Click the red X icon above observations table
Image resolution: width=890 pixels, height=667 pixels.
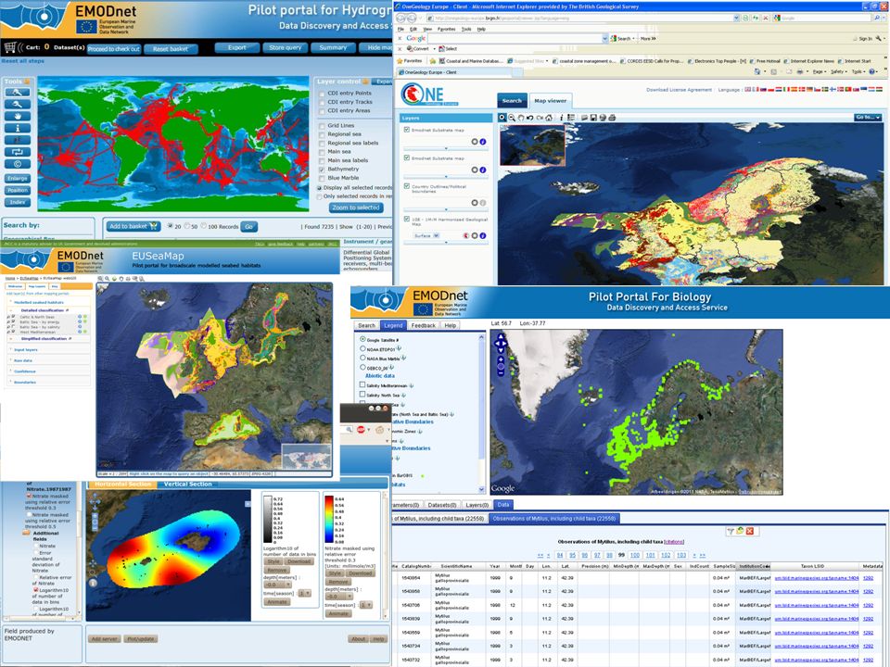click(750, 531)
